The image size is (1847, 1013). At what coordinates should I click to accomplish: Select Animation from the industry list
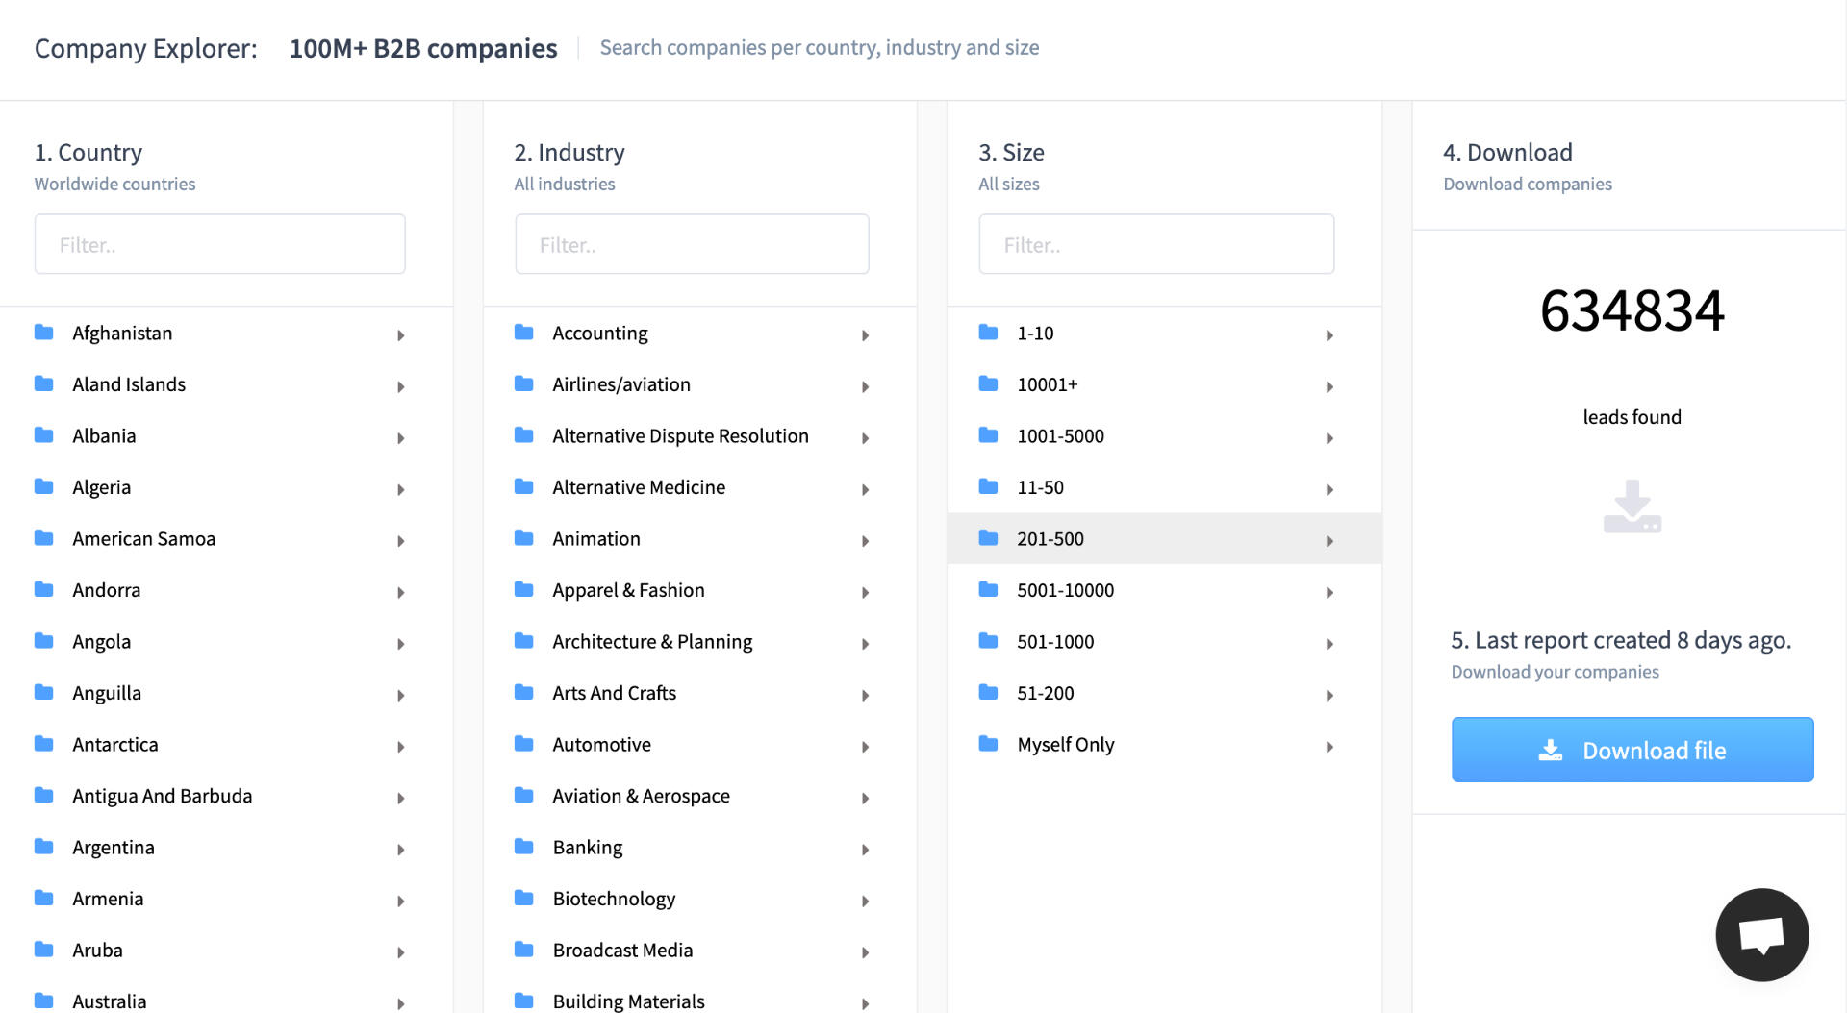(x=596, y=539)
